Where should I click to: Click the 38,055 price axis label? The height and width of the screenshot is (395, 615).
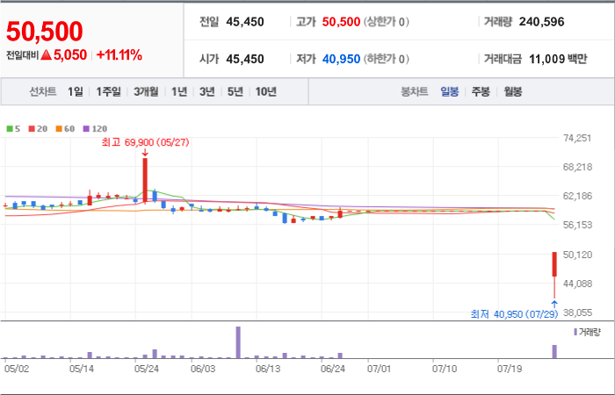point(577,312)
